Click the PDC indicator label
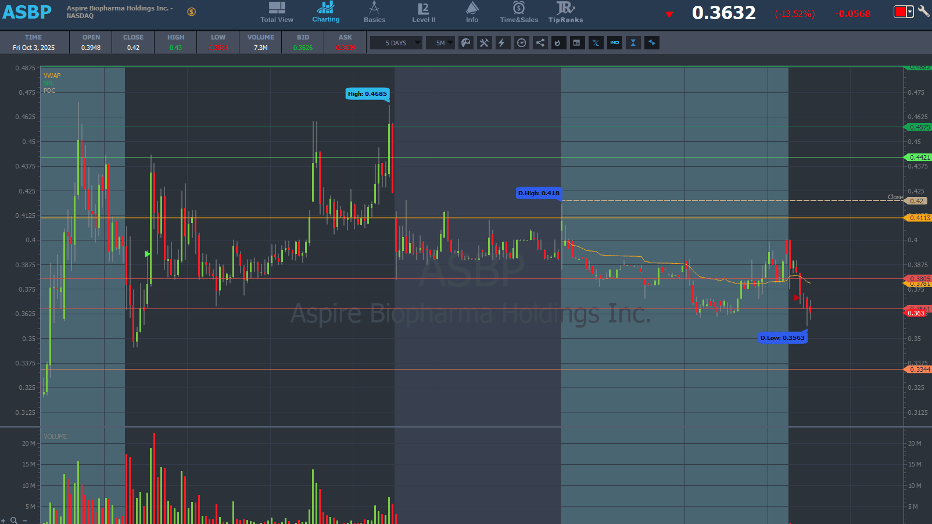Viewport: 932px width, 524px height. 49,91
